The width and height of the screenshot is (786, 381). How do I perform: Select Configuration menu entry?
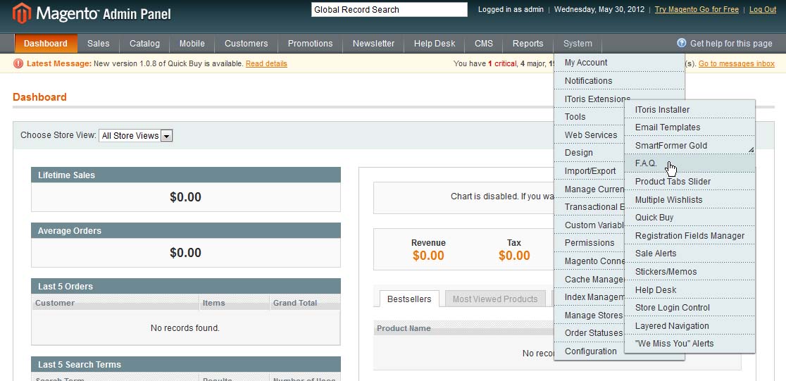(589, 351)
